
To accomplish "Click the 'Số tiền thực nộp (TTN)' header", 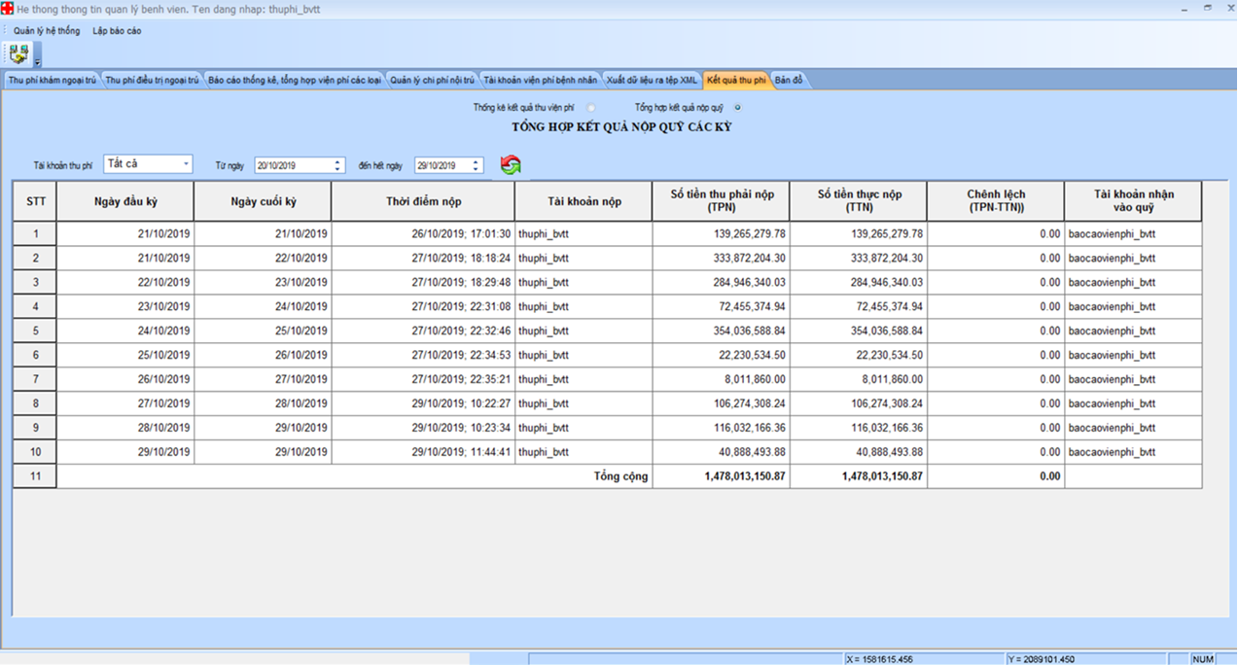I will [859, 201].
